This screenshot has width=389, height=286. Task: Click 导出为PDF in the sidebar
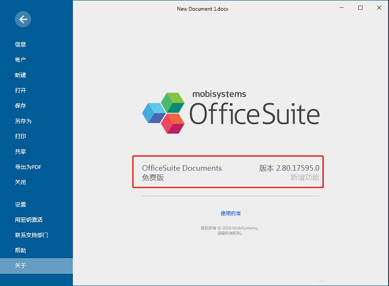click(x=28, y=167)
